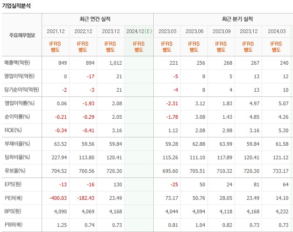Screen dimensions: 293x232
Task: Click the 2024.03 quarter column header
Action: click(x=277, y=31)
